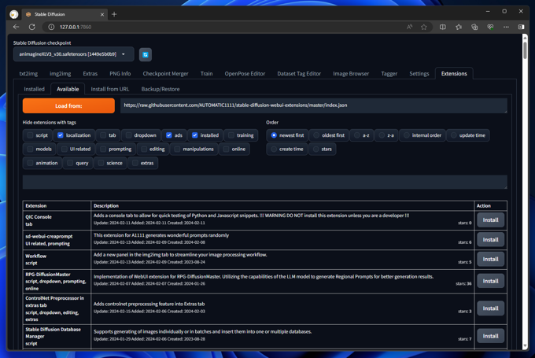Install the QIC Console extension
Screen dimensions: 535x358
click(490, 220)
